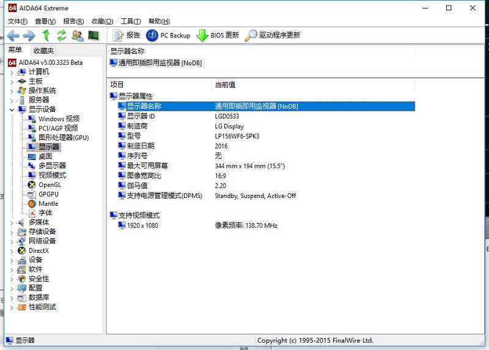Click the 数据库 database icon
Image resolution: width=489 pixels, height=350 pixels.
tap(22, 297)
